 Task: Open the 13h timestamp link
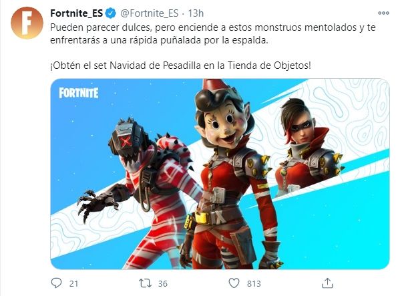click(x=196, y=13)
